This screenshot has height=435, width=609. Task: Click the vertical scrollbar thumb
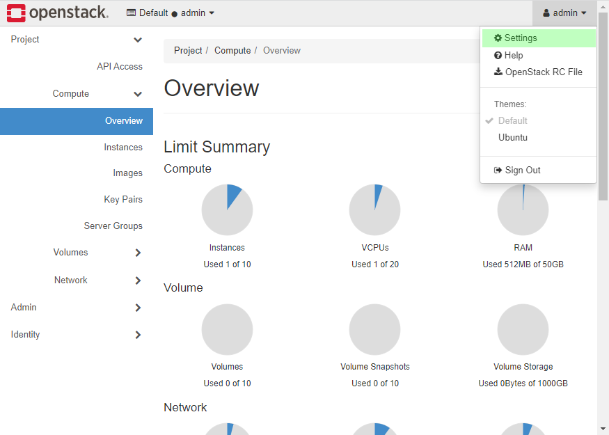tap(603, 106)
